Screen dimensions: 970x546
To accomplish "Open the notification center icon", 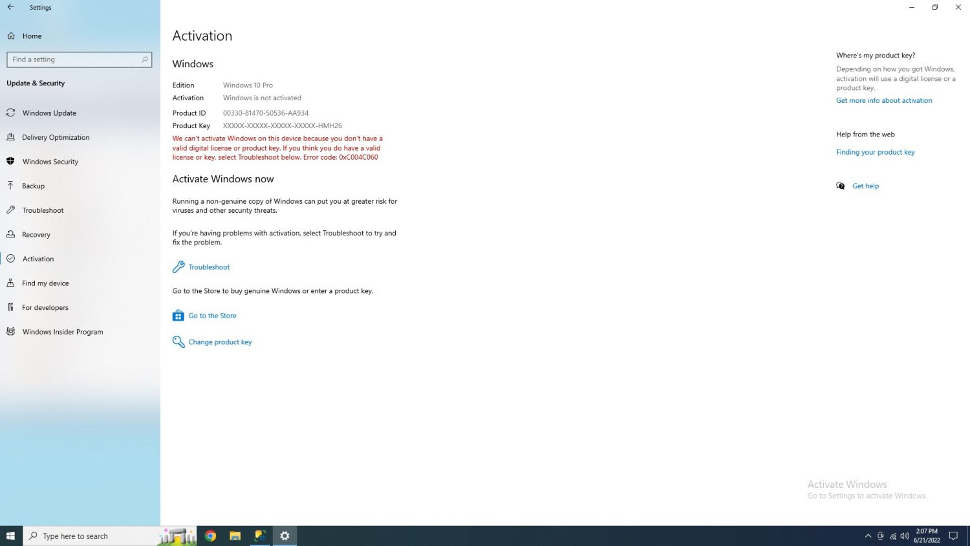I will click(x=953, y=536).
